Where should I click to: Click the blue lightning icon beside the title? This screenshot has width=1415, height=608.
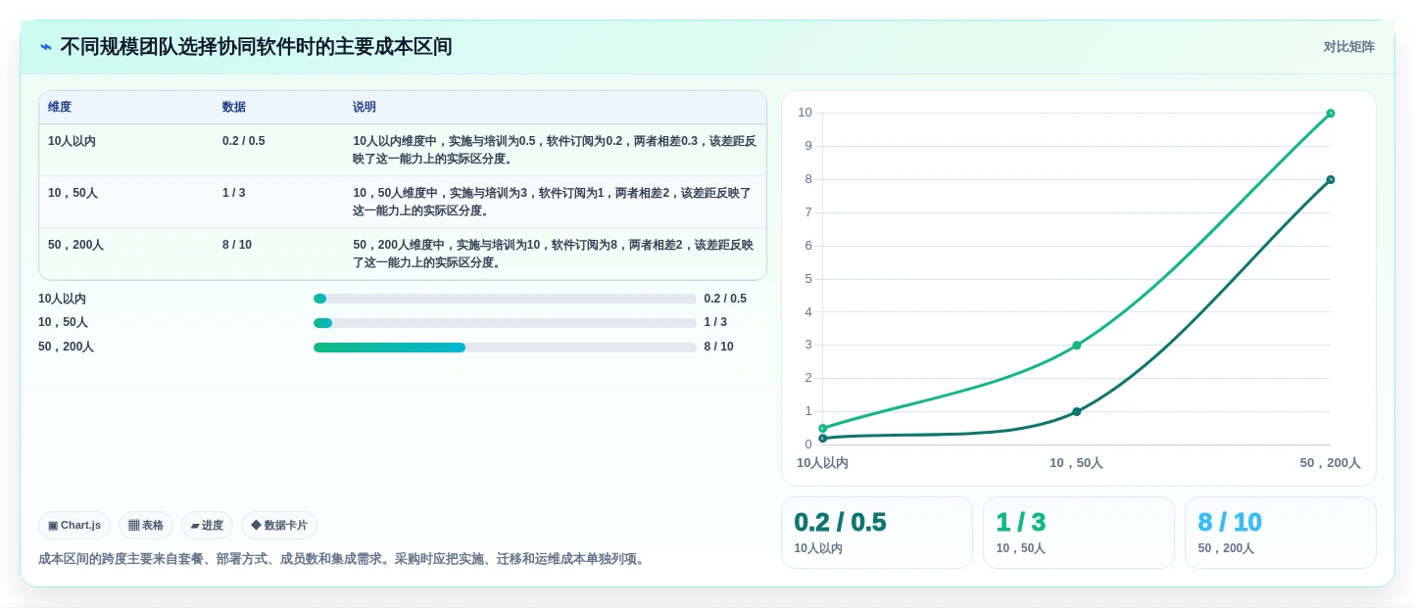pos(45,47)
